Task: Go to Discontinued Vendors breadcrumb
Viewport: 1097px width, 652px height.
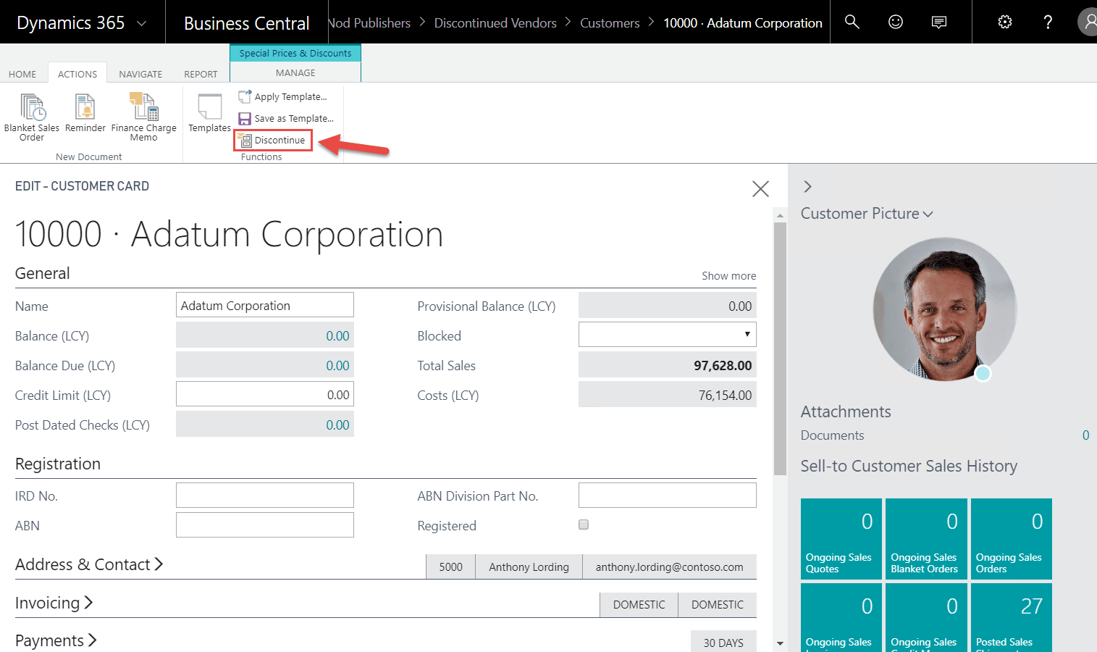Action: 495,22
